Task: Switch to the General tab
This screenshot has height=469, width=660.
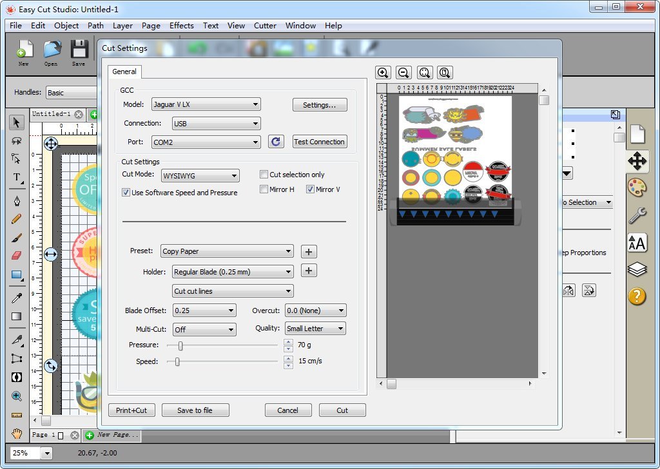Action: pos(124,72)
